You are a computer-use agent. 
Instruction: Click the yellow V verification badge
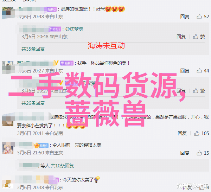tap(56, 63)
